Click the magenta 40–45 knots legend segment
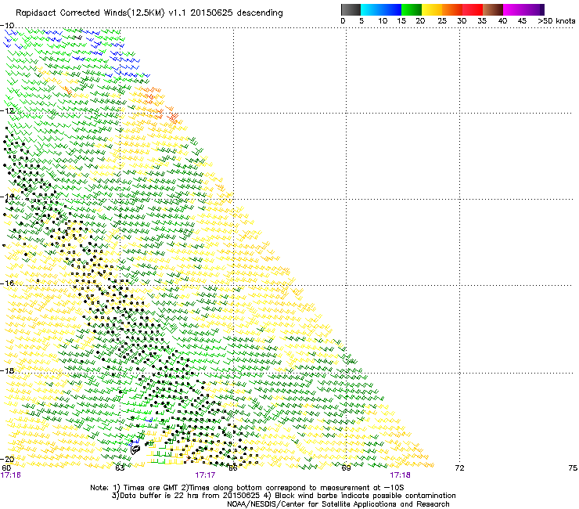Screen dimensions: 579x509 pos(513,9)
